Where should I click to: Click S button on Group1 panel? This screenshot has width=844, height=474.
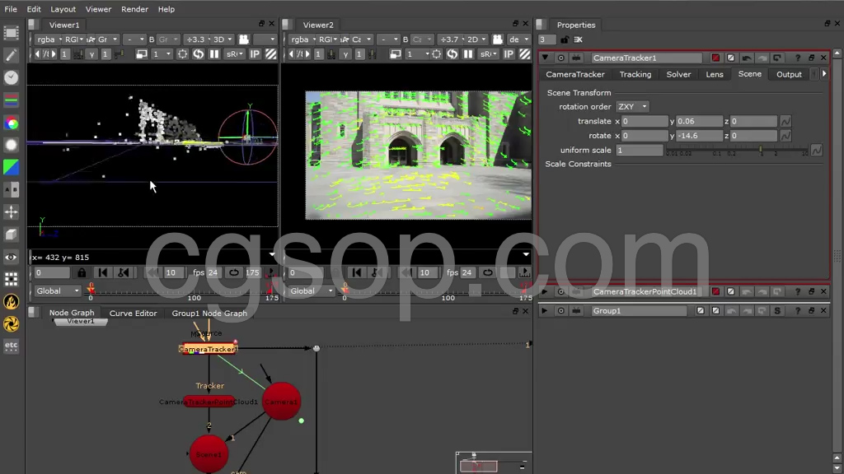tap(776, 310)
